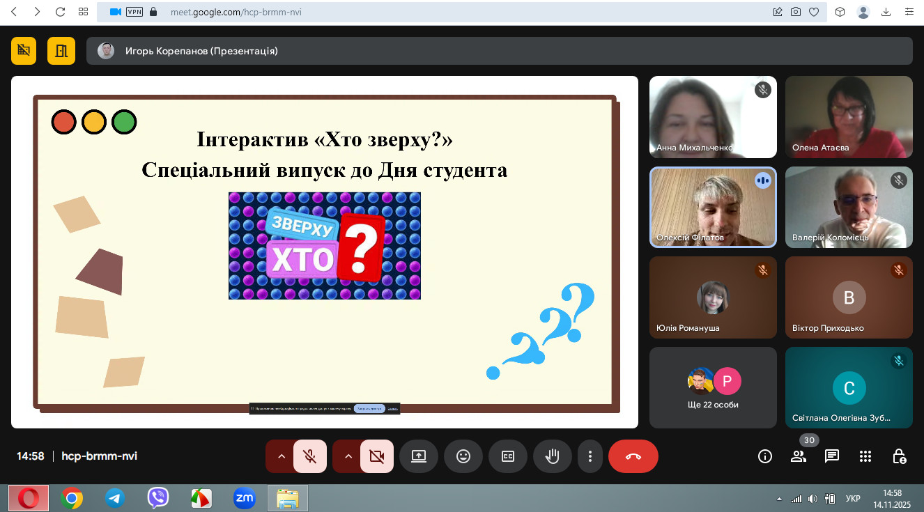Screen dimensions: 924x512
Task: Raise hand in the meeting
Action: (552, 456)
